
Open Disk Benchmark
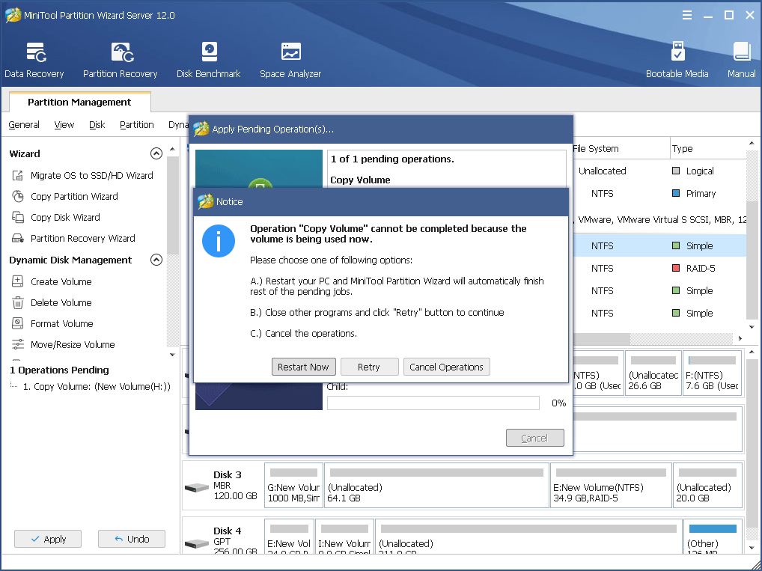coord(209,60)
